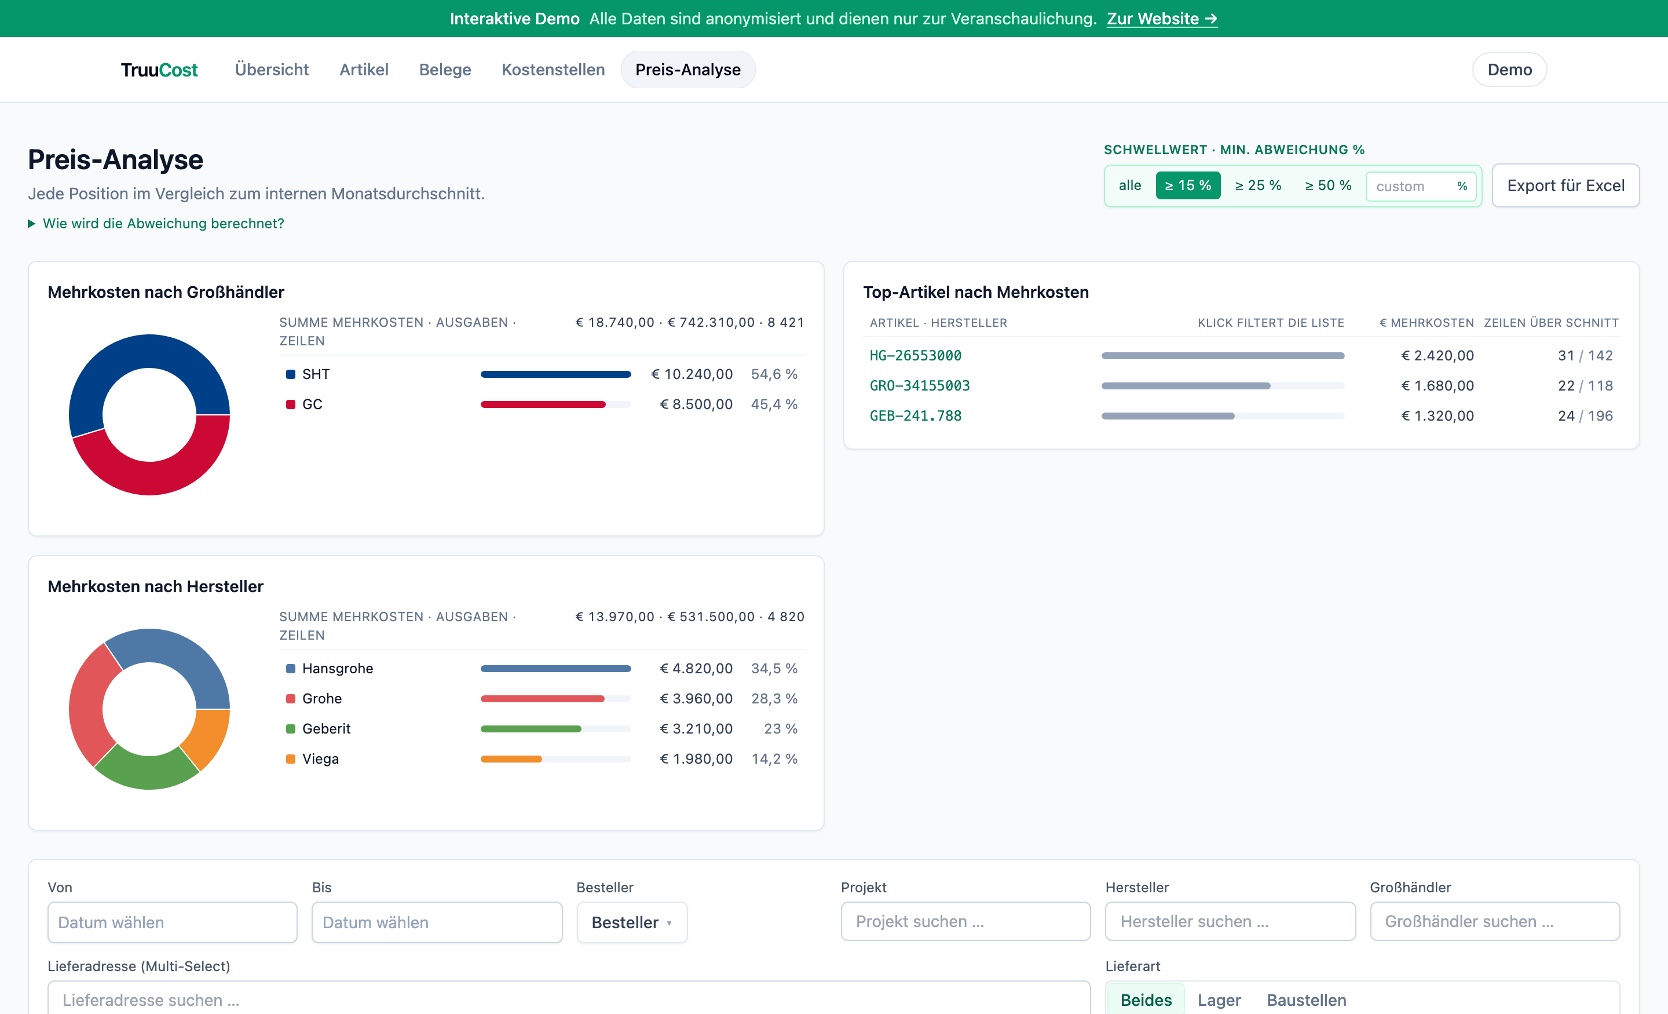The height and width of the screenshot is (1014, 1668).
Task: Click the Hersteller suchen field
Action: [x=1230, y=921]
